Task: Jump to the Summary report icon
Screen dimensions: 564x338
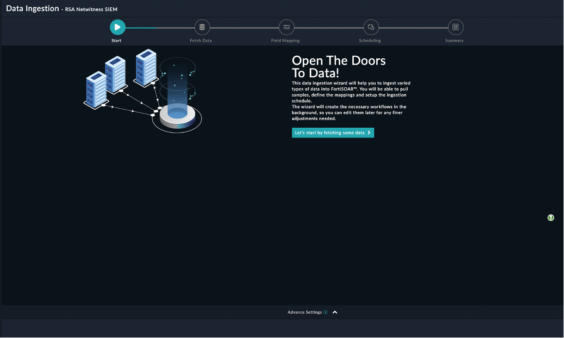Action: pyautogui.click(x=455, y=27)
